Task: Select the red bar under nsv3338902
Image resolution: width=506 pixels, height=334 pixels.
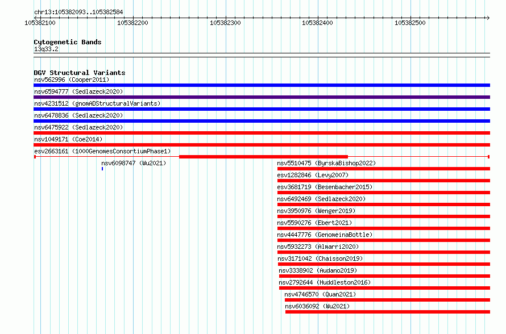Action: 385,276
